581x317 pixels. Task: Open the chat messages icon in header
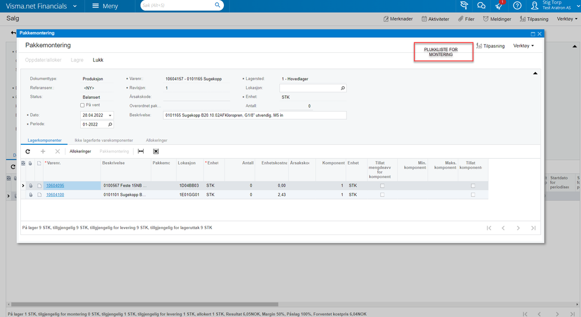pyautogui.click(x=482, y=6)
